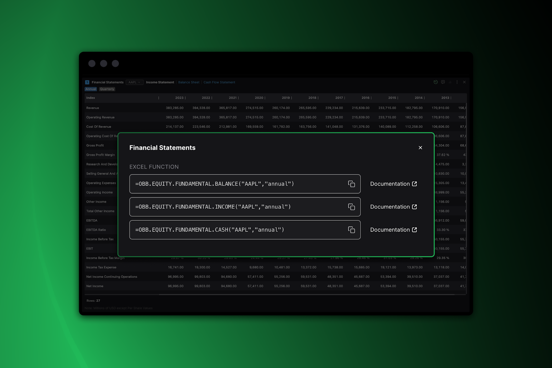This screenshot has height=368, width=552.
Task: Copy the CASH Excel function
Action: pos(351,230)
